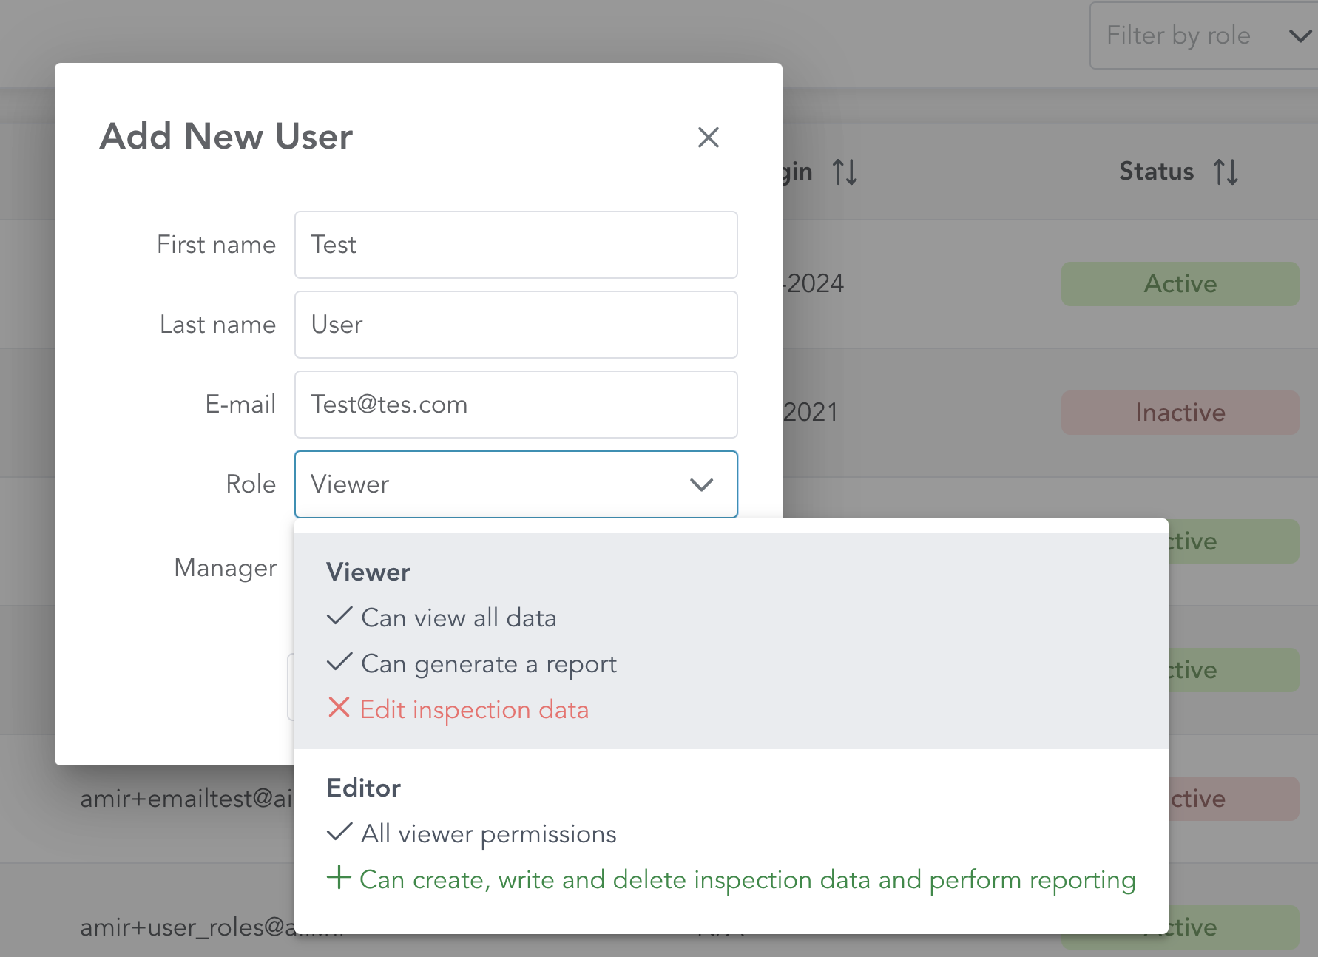Click the red X beside Edit inspection data
The width and height of the screenshot is (1318, 957).
[339, 708]
